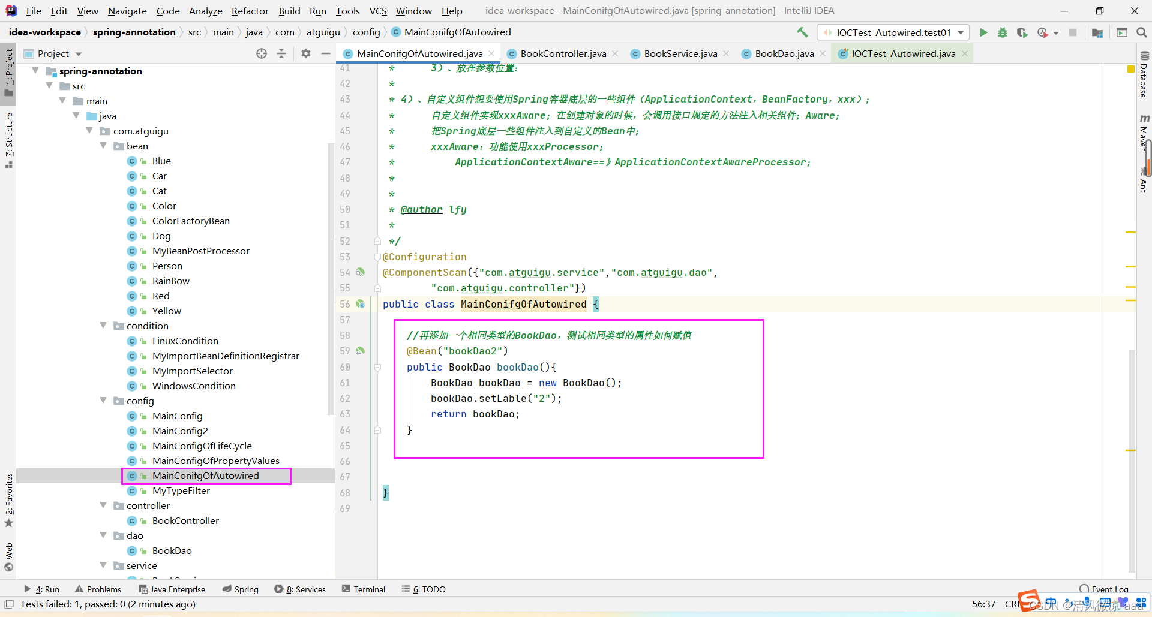Image resolution: width=1152 pixels, height=617 pixels.
Task: Collapse all in Project panel
Action: 281,53
